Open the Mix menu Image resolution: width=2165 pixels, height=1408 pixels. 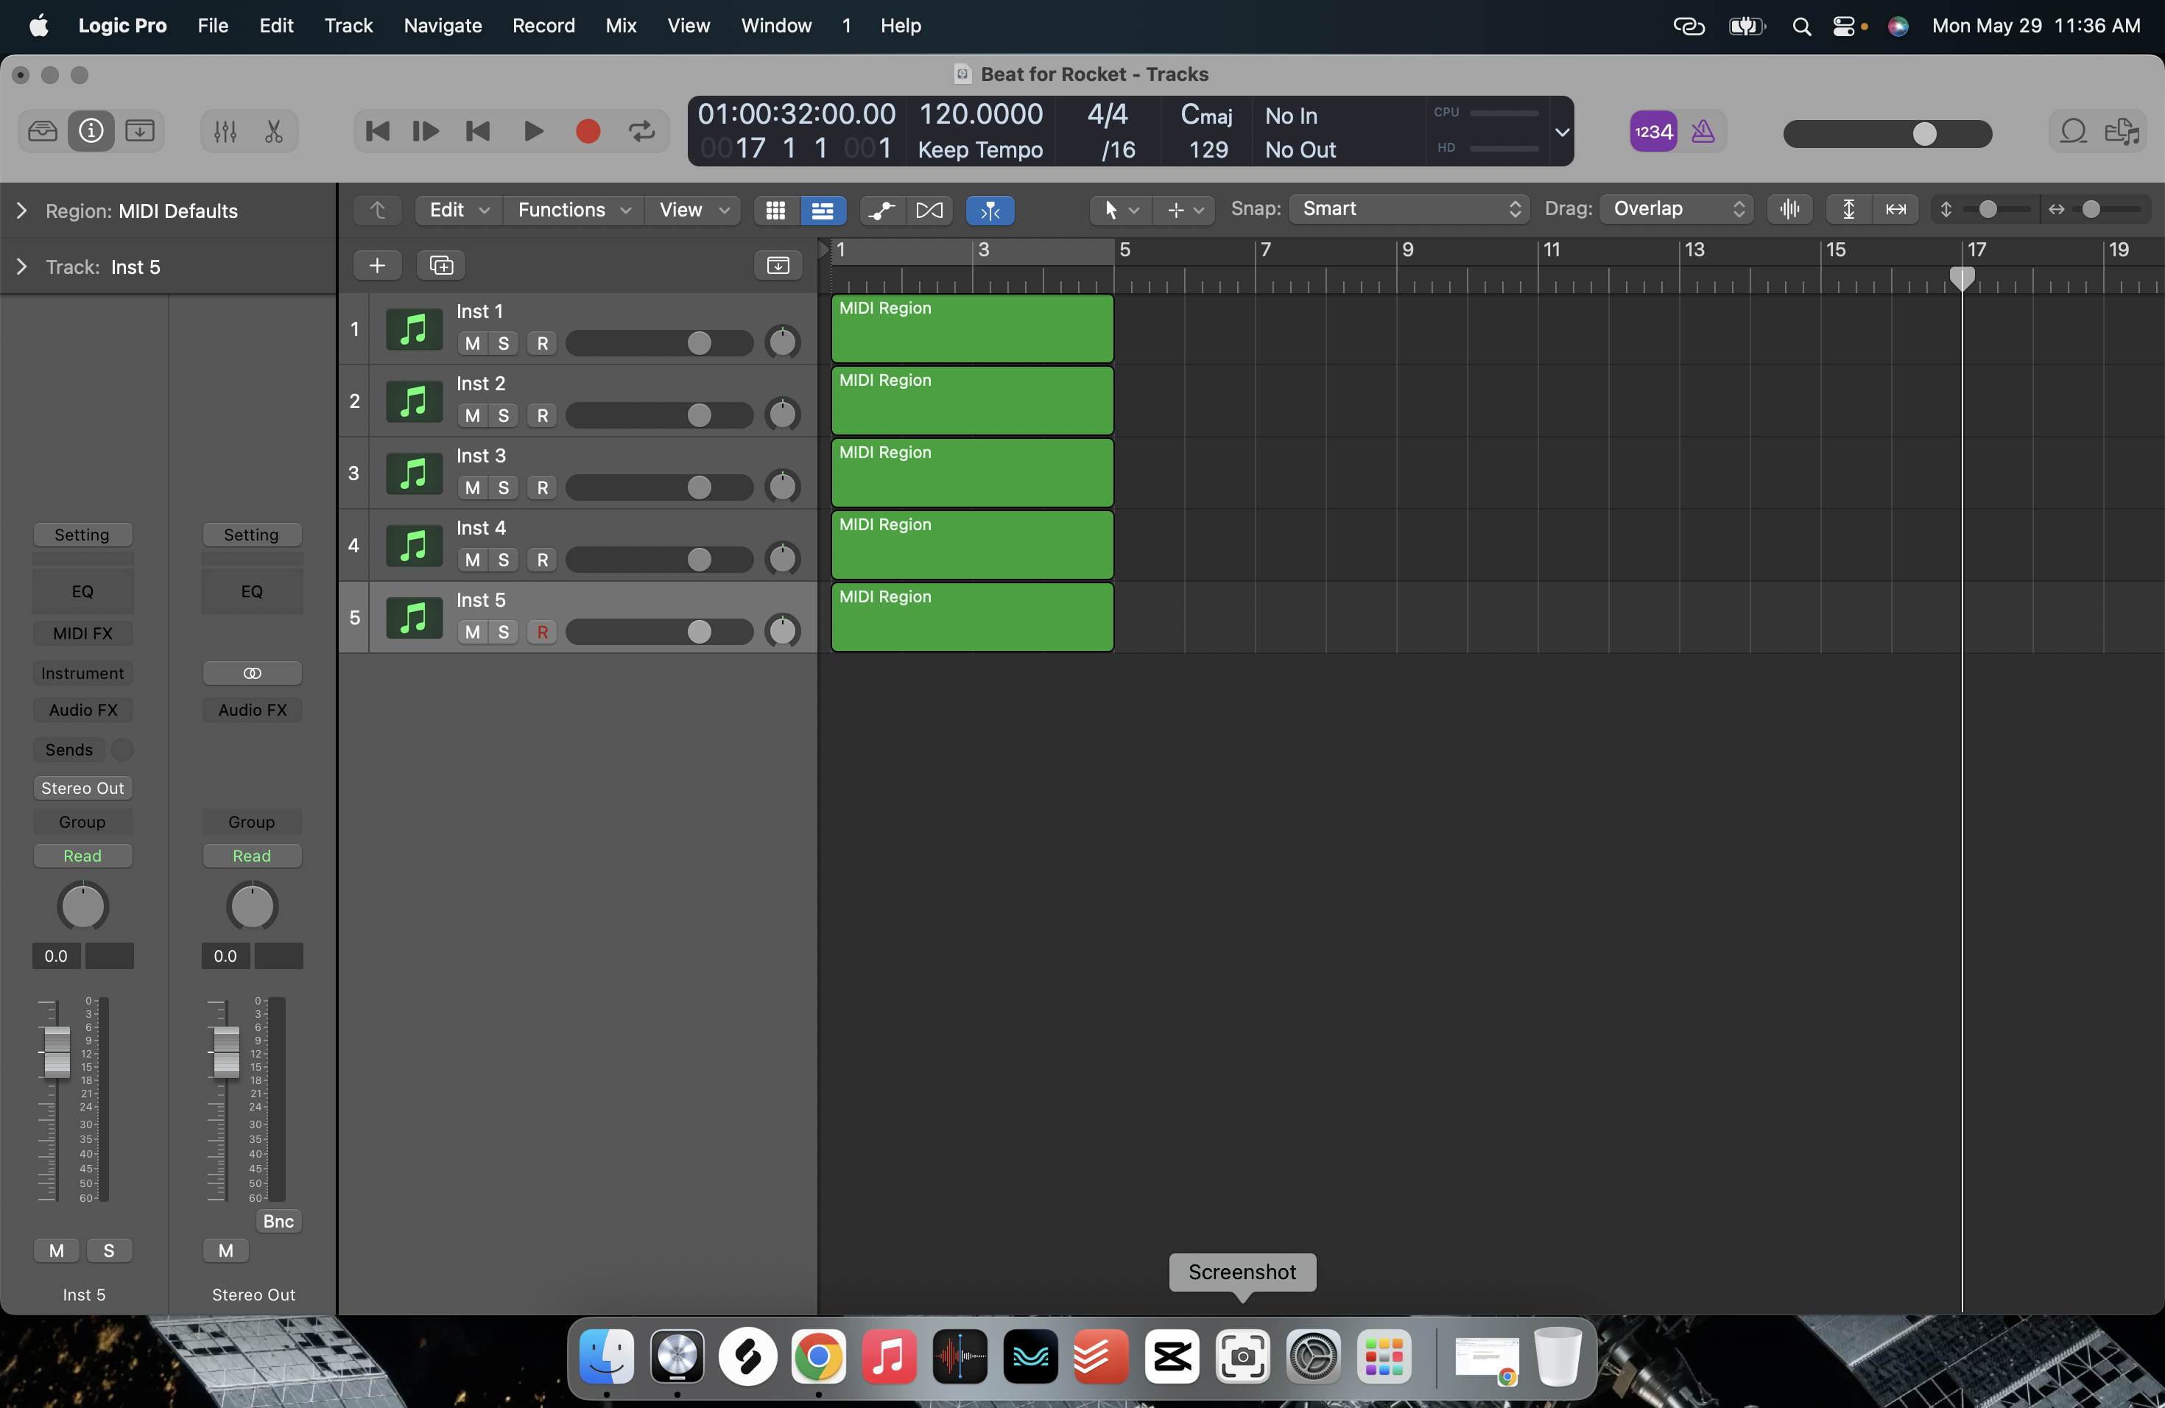(x=620, y=26)
